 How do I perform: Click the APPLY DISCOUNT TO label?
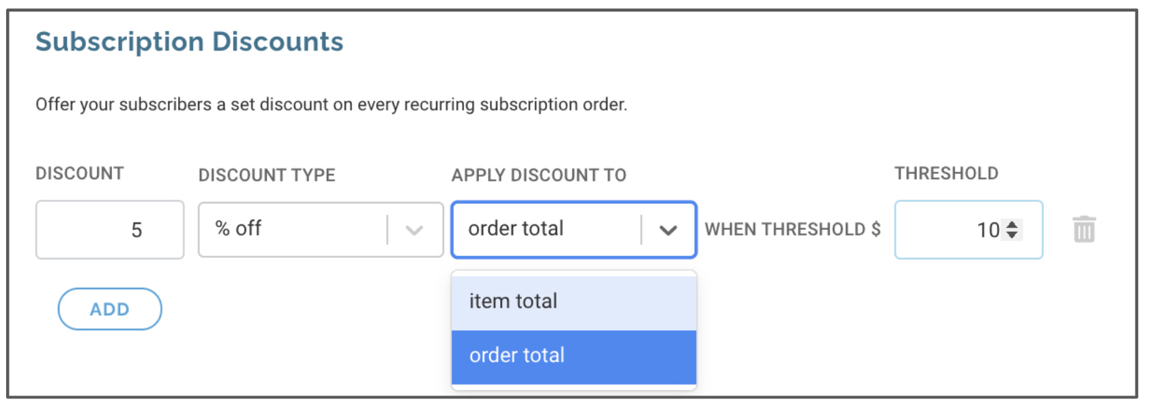click(x=538, y=175)
